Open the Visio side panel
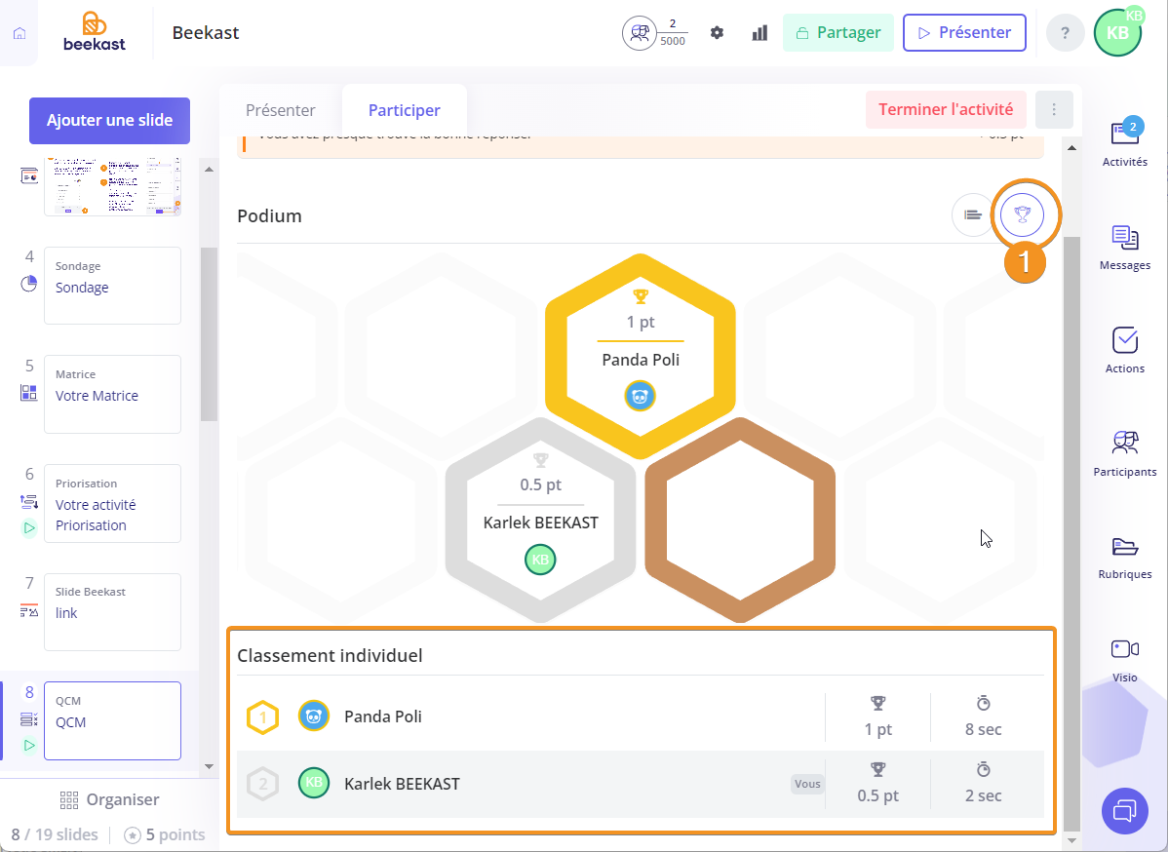This screenshot has height=852, width=1168. [x=1125, y=660]
